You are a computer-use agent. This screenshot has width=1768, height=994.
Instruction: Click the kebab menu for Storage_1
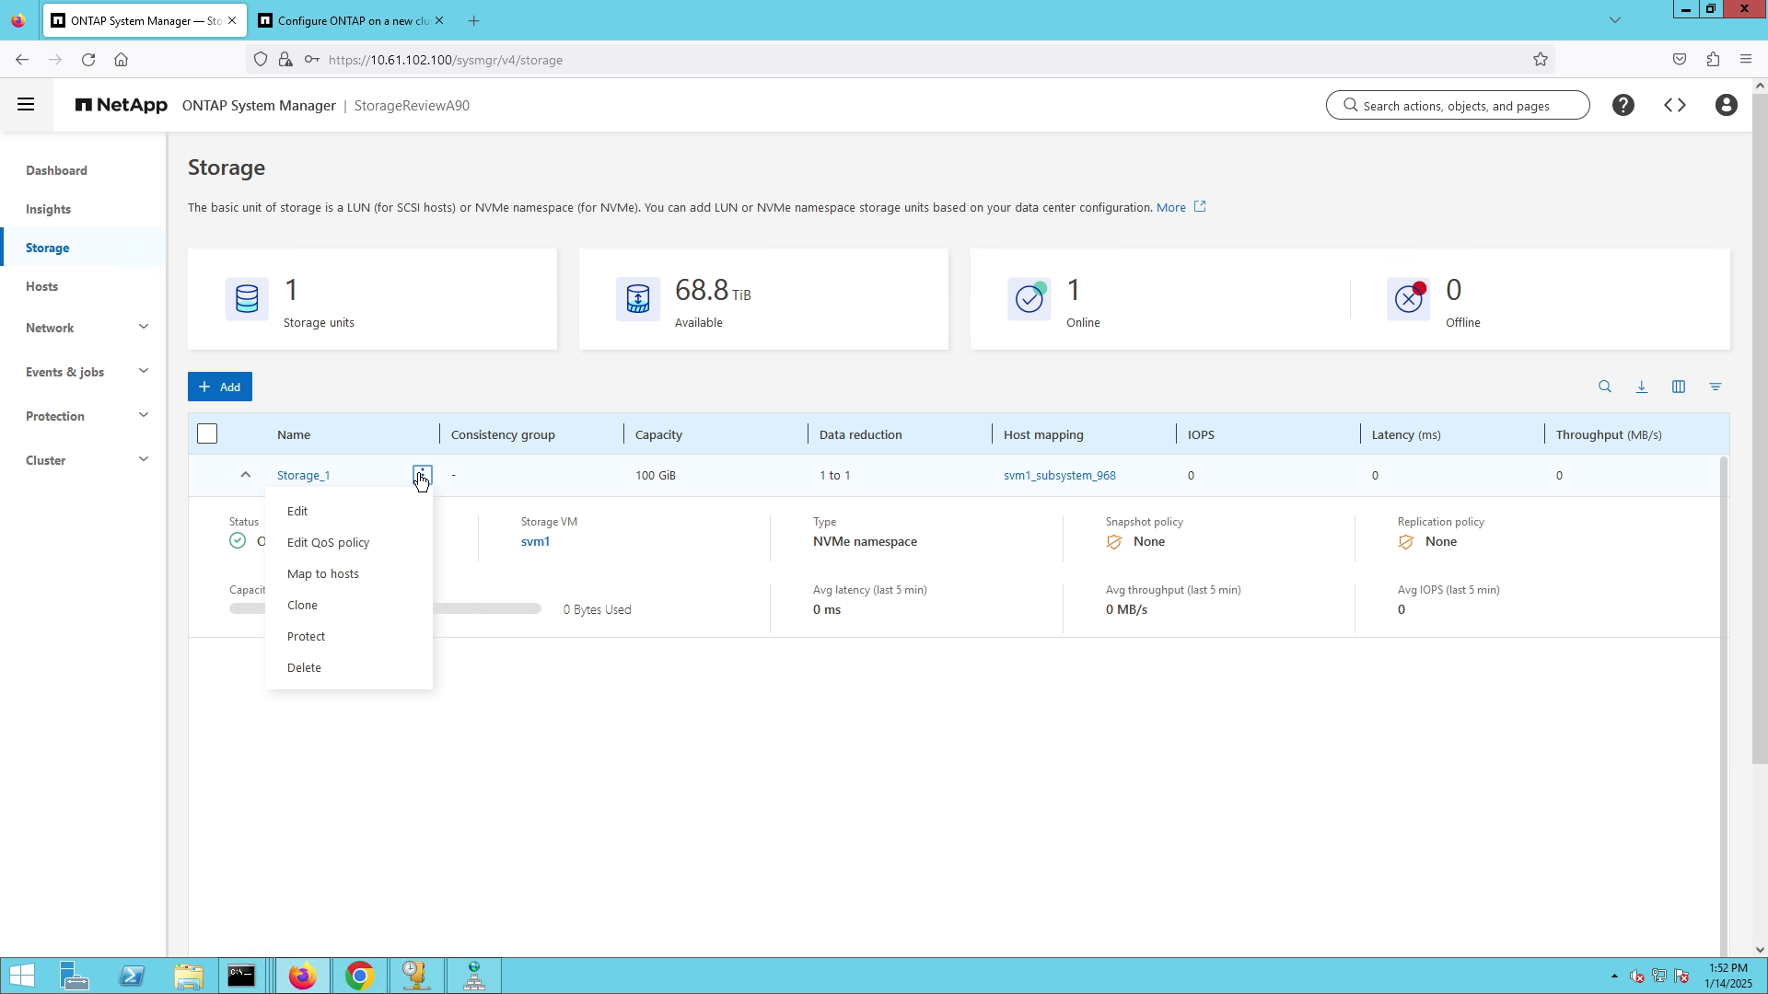pos(422,475)
